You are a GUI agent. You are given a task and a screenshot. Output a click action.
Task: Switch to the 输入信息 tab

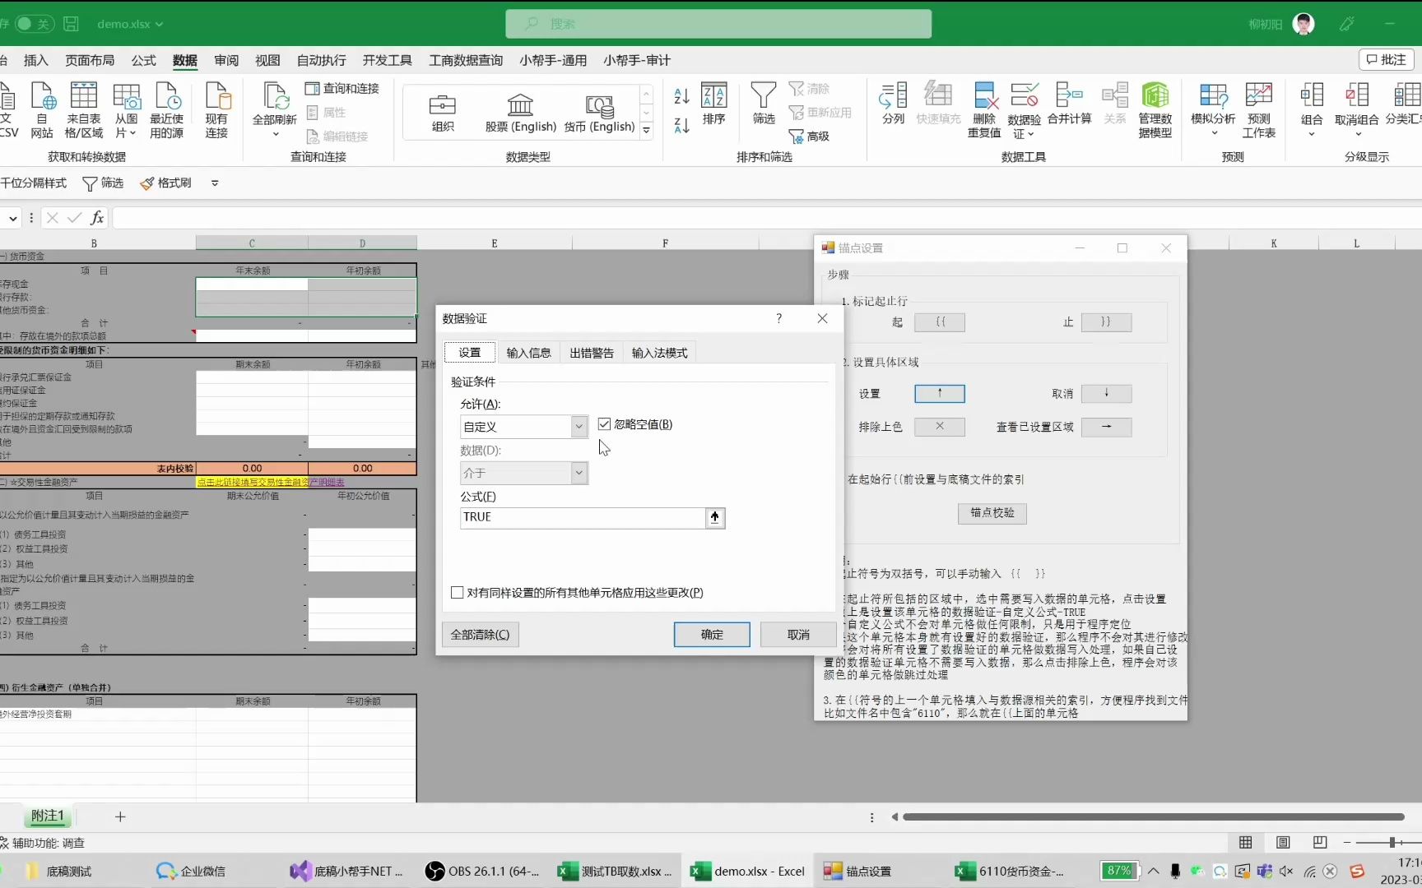pos(528,353)
